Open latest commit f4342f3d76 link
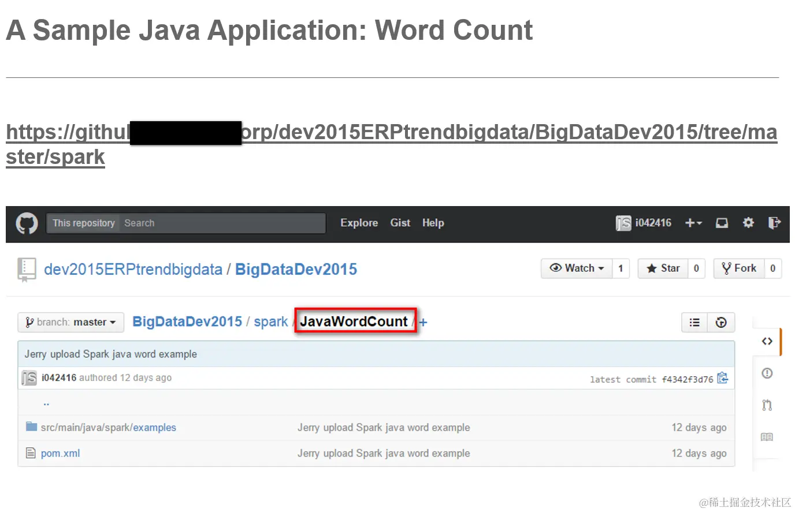Image resolution: width=795 pixels, height=512 pixels. coord(687,379)
